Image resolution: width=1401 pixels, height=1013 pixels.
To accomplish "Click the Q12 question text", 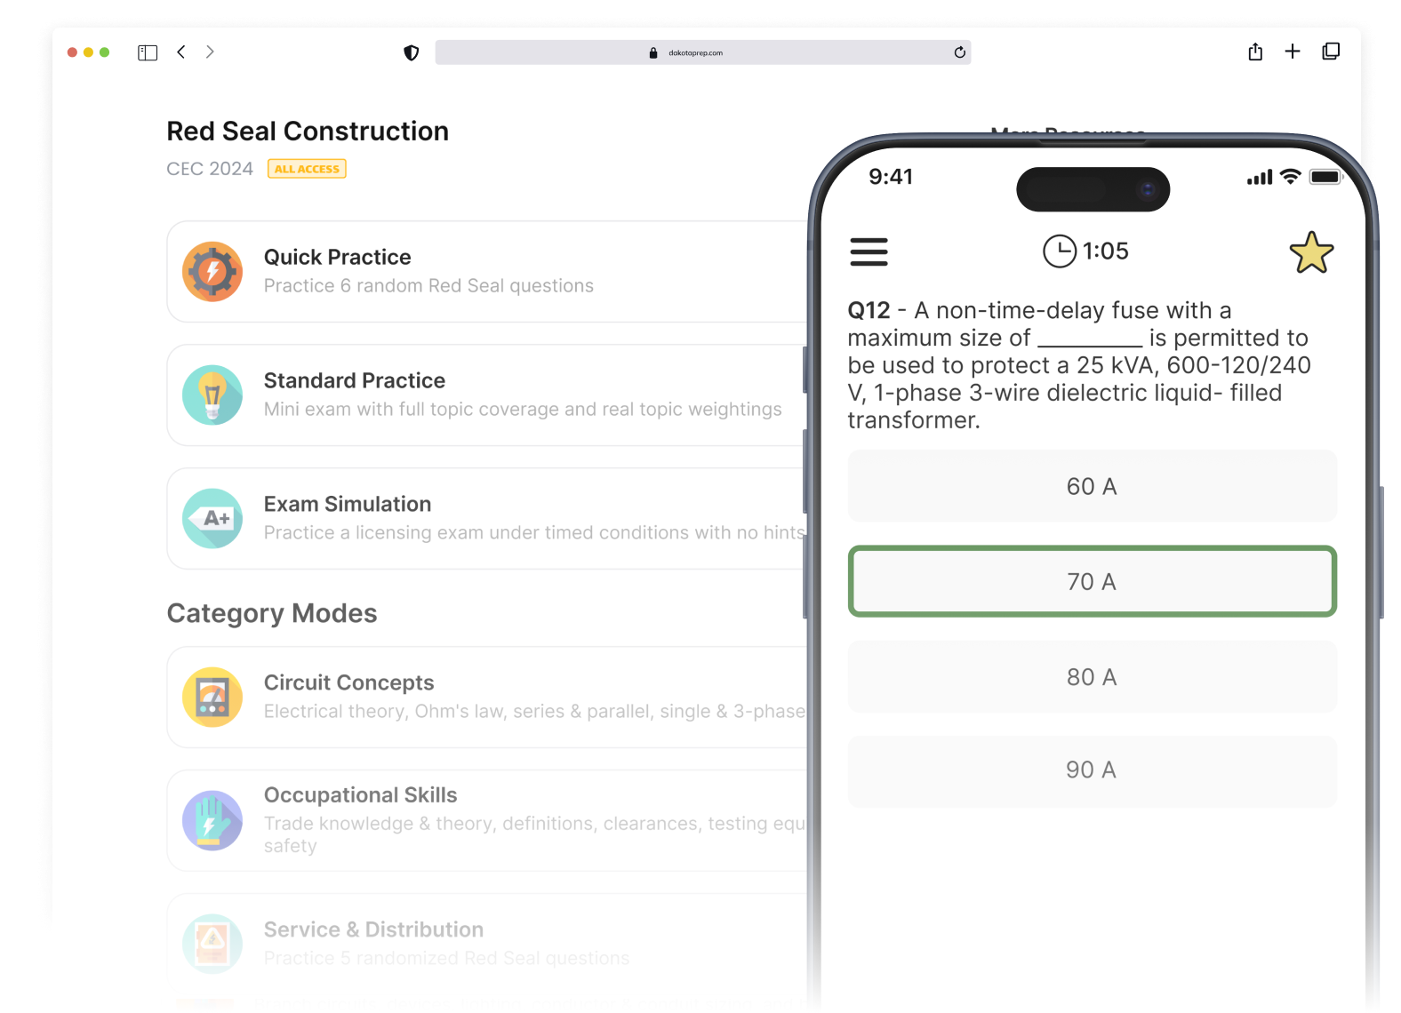I will tap(1078, 364).
